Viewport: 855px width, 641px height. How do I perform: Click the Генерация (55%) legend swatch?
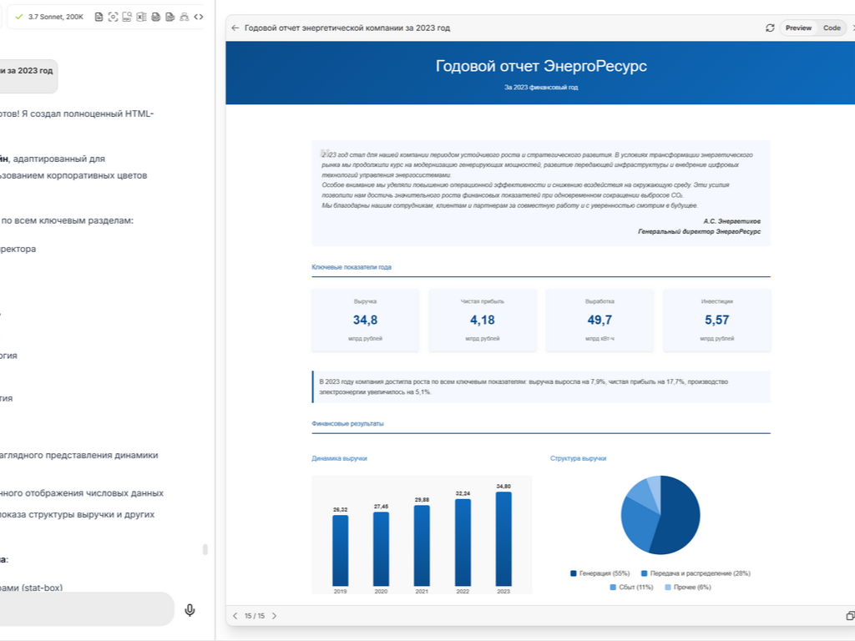573,573
